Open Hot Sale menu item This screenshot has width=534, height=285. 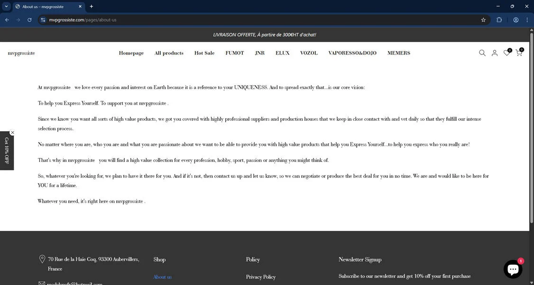(x=204, y=53)
